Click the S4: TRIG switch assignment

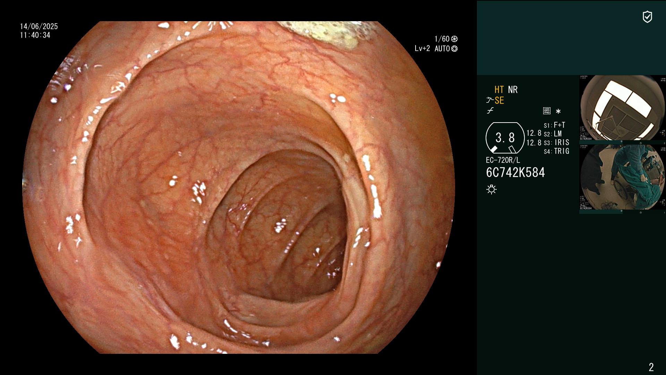[x=557, y=151]
